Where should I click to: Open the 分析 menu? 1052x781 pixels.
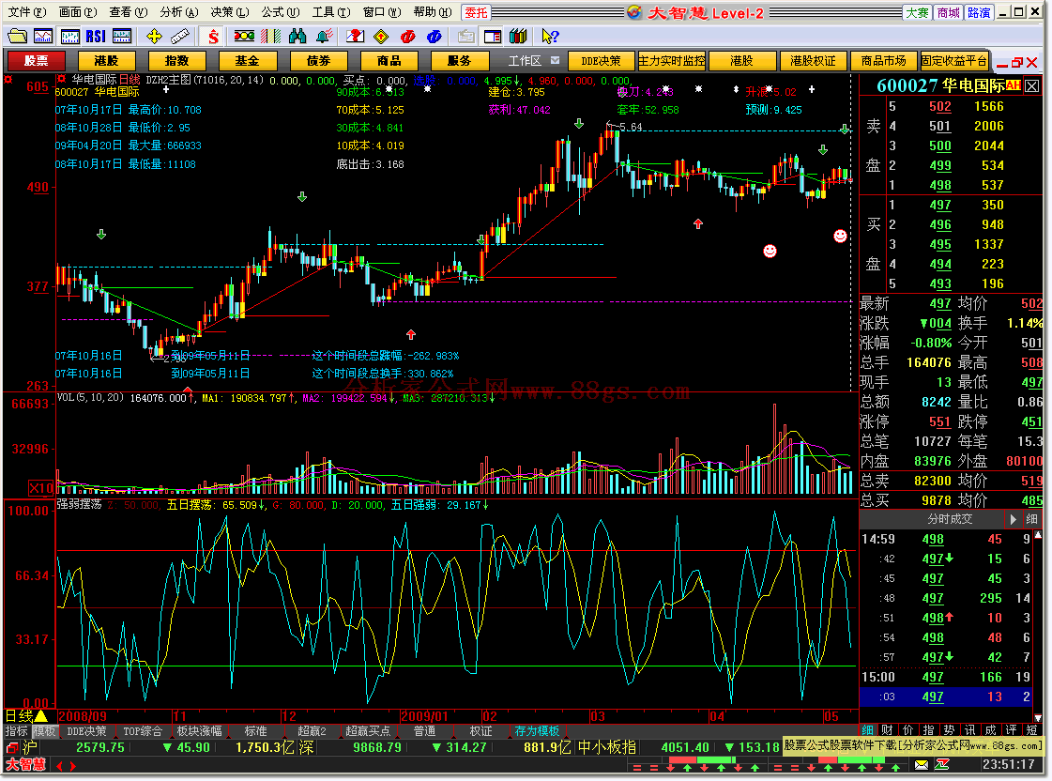click(178, 12)
